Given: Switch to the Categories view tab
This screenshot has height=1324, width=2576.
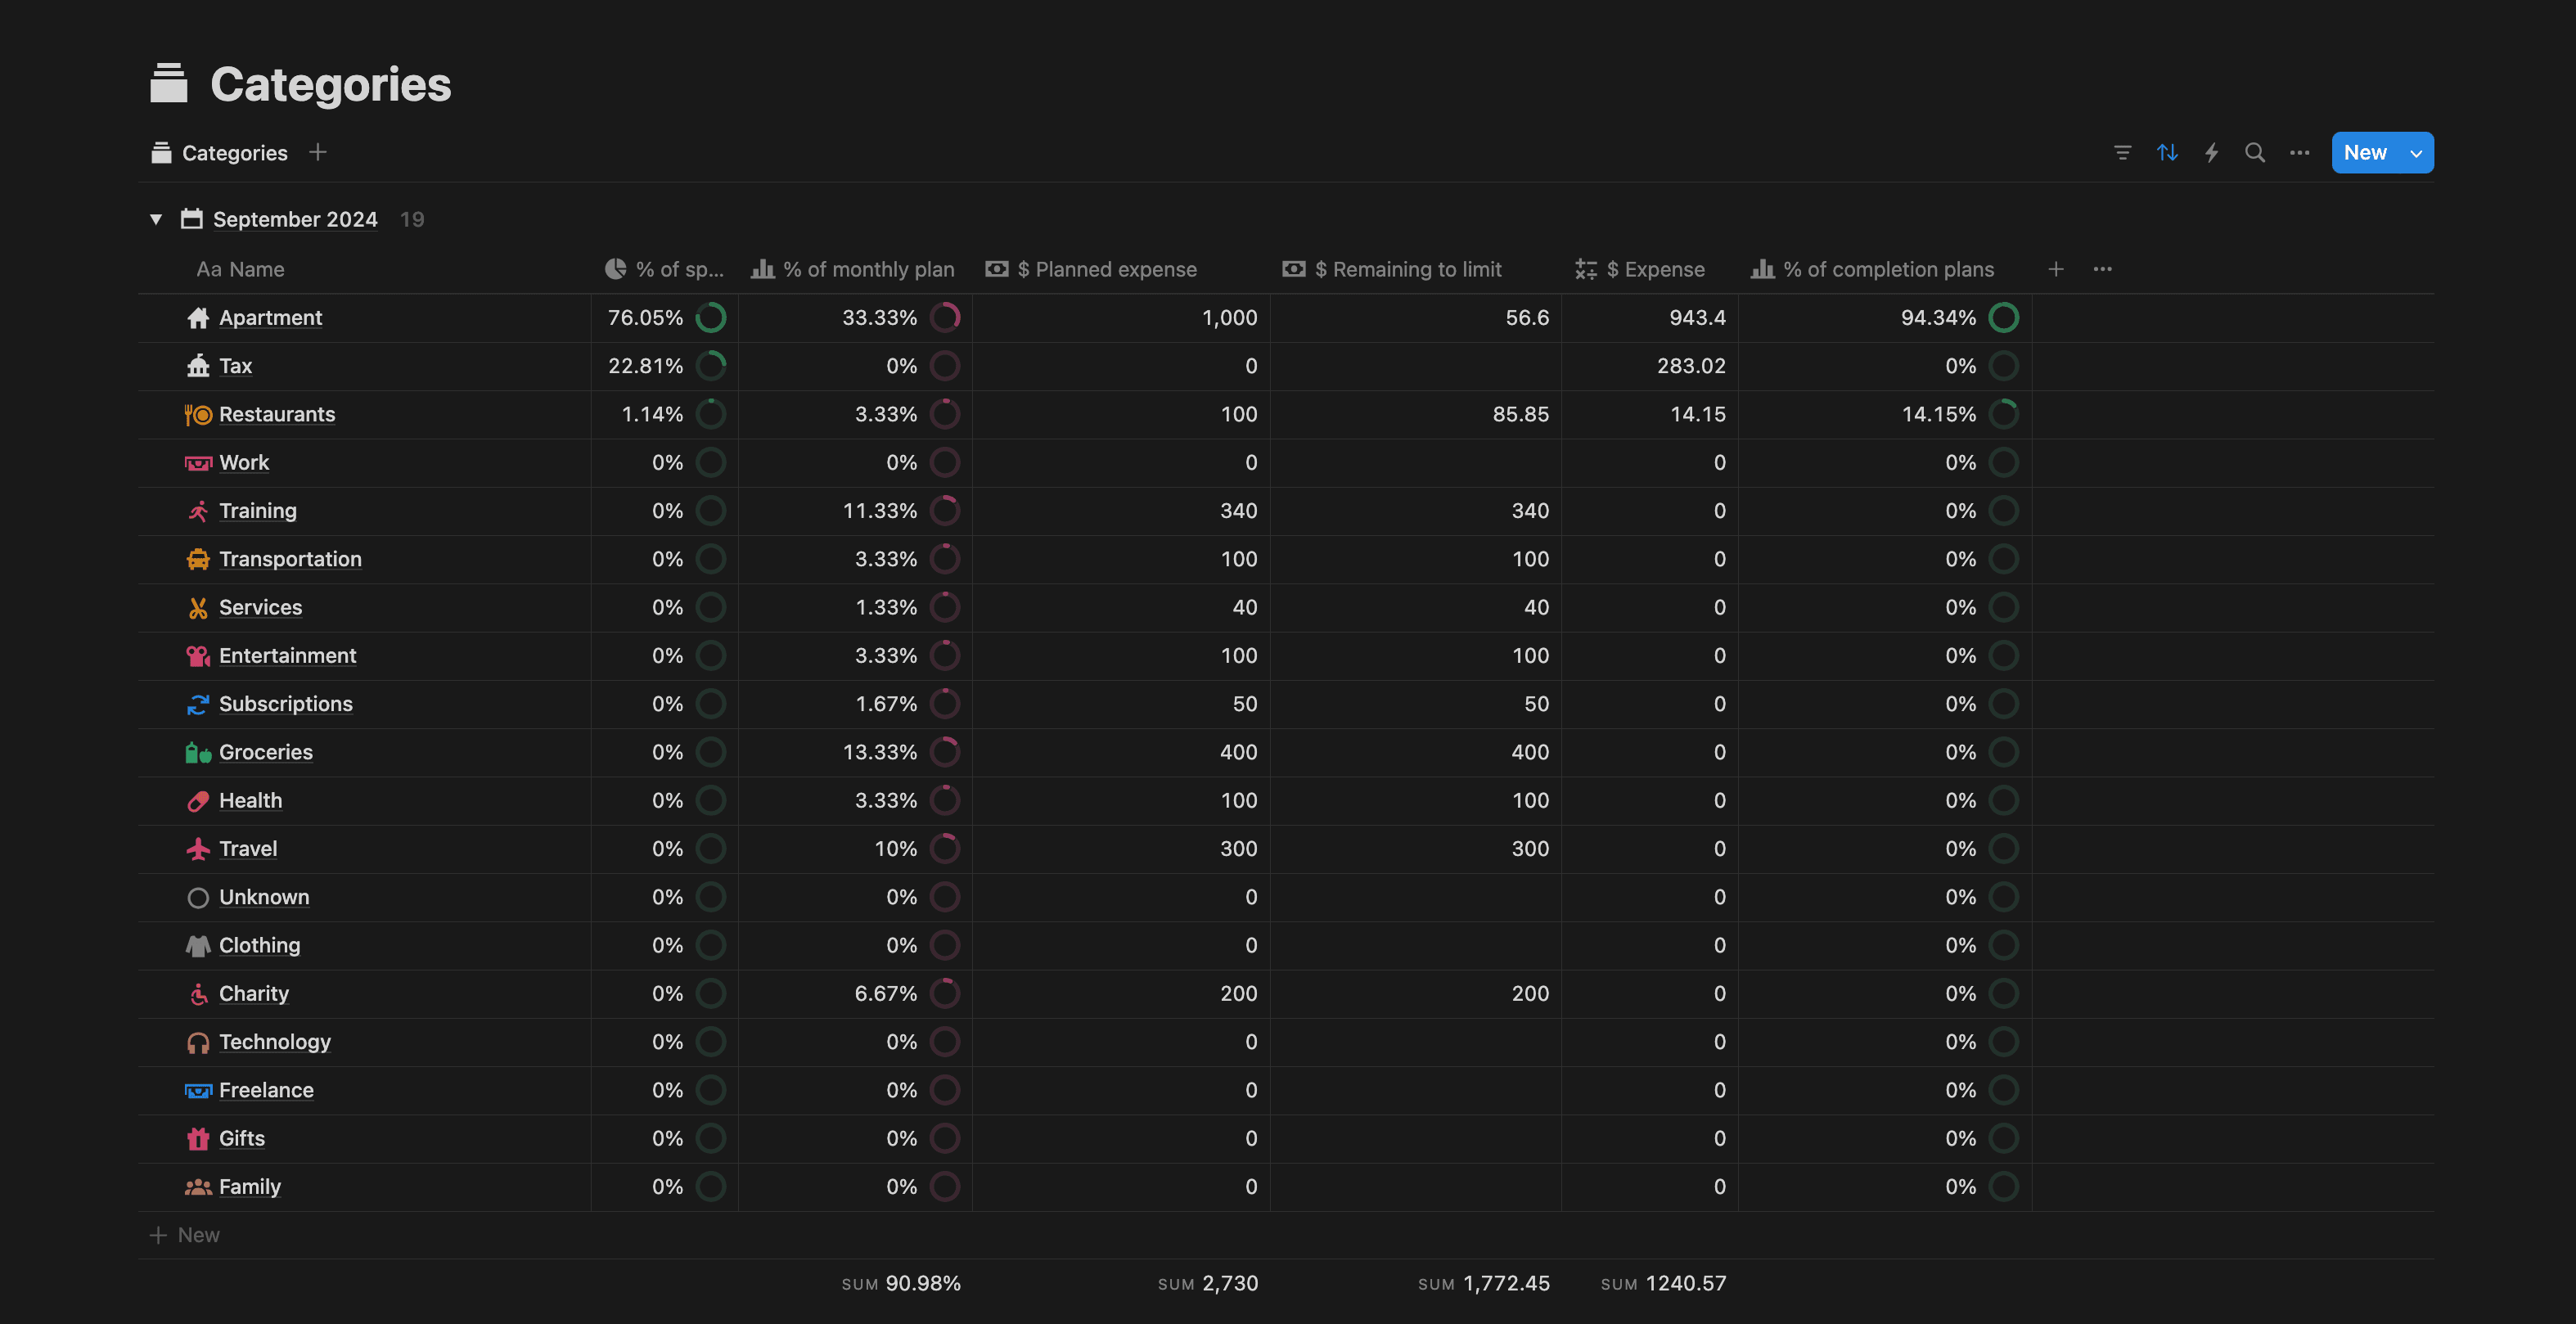Looking at the screenshot, I should (x=234, y=152).
